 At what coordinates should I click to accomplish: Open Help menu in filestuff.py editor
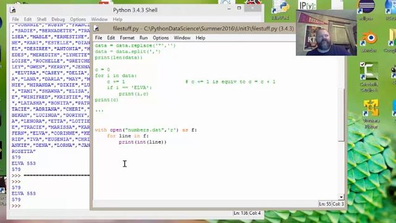pyautogui.click(x=200, y=38)
